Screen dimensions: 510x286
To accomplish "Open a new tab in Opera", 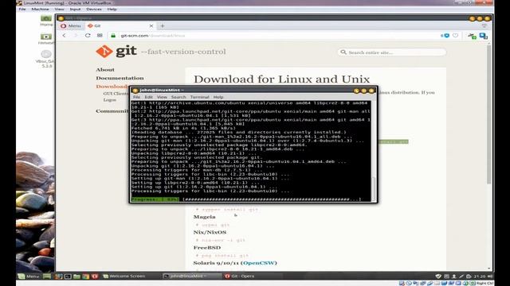I will (x=163, y=25).
